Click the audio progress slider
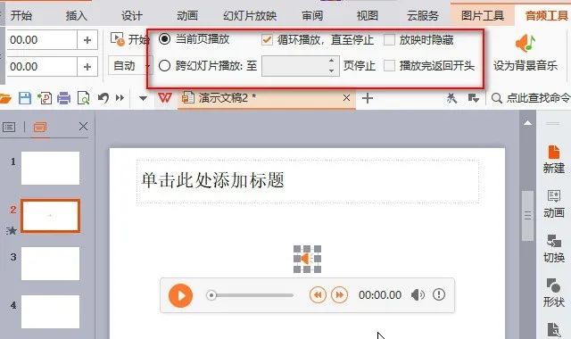The image size is (571, 339). click(x=250, y=295)
